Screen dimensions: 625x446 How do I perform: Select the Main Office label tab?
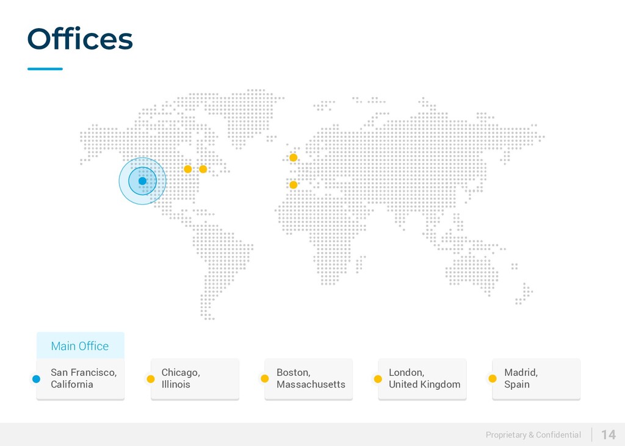click(80, 345)
